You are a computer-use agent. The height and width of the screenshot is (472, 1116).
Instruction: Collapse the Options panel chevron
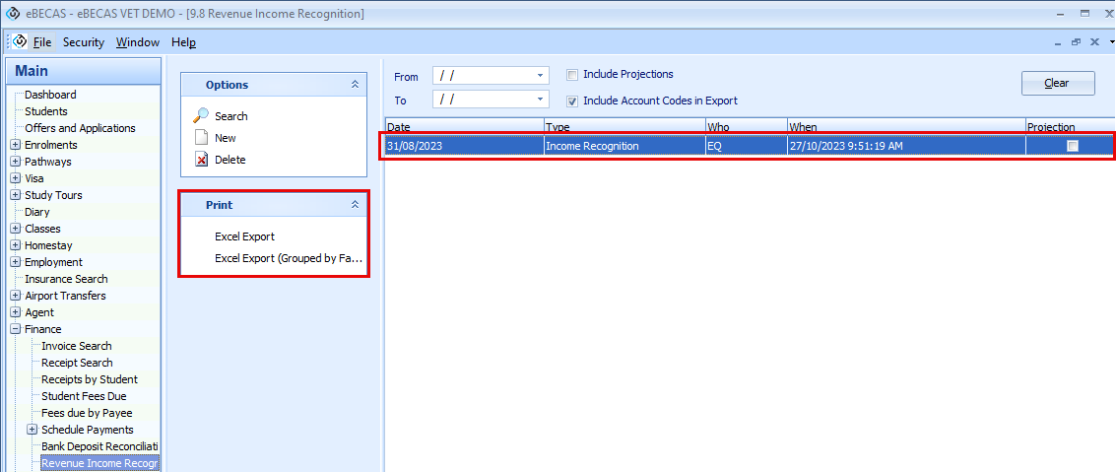pos(355,85)
